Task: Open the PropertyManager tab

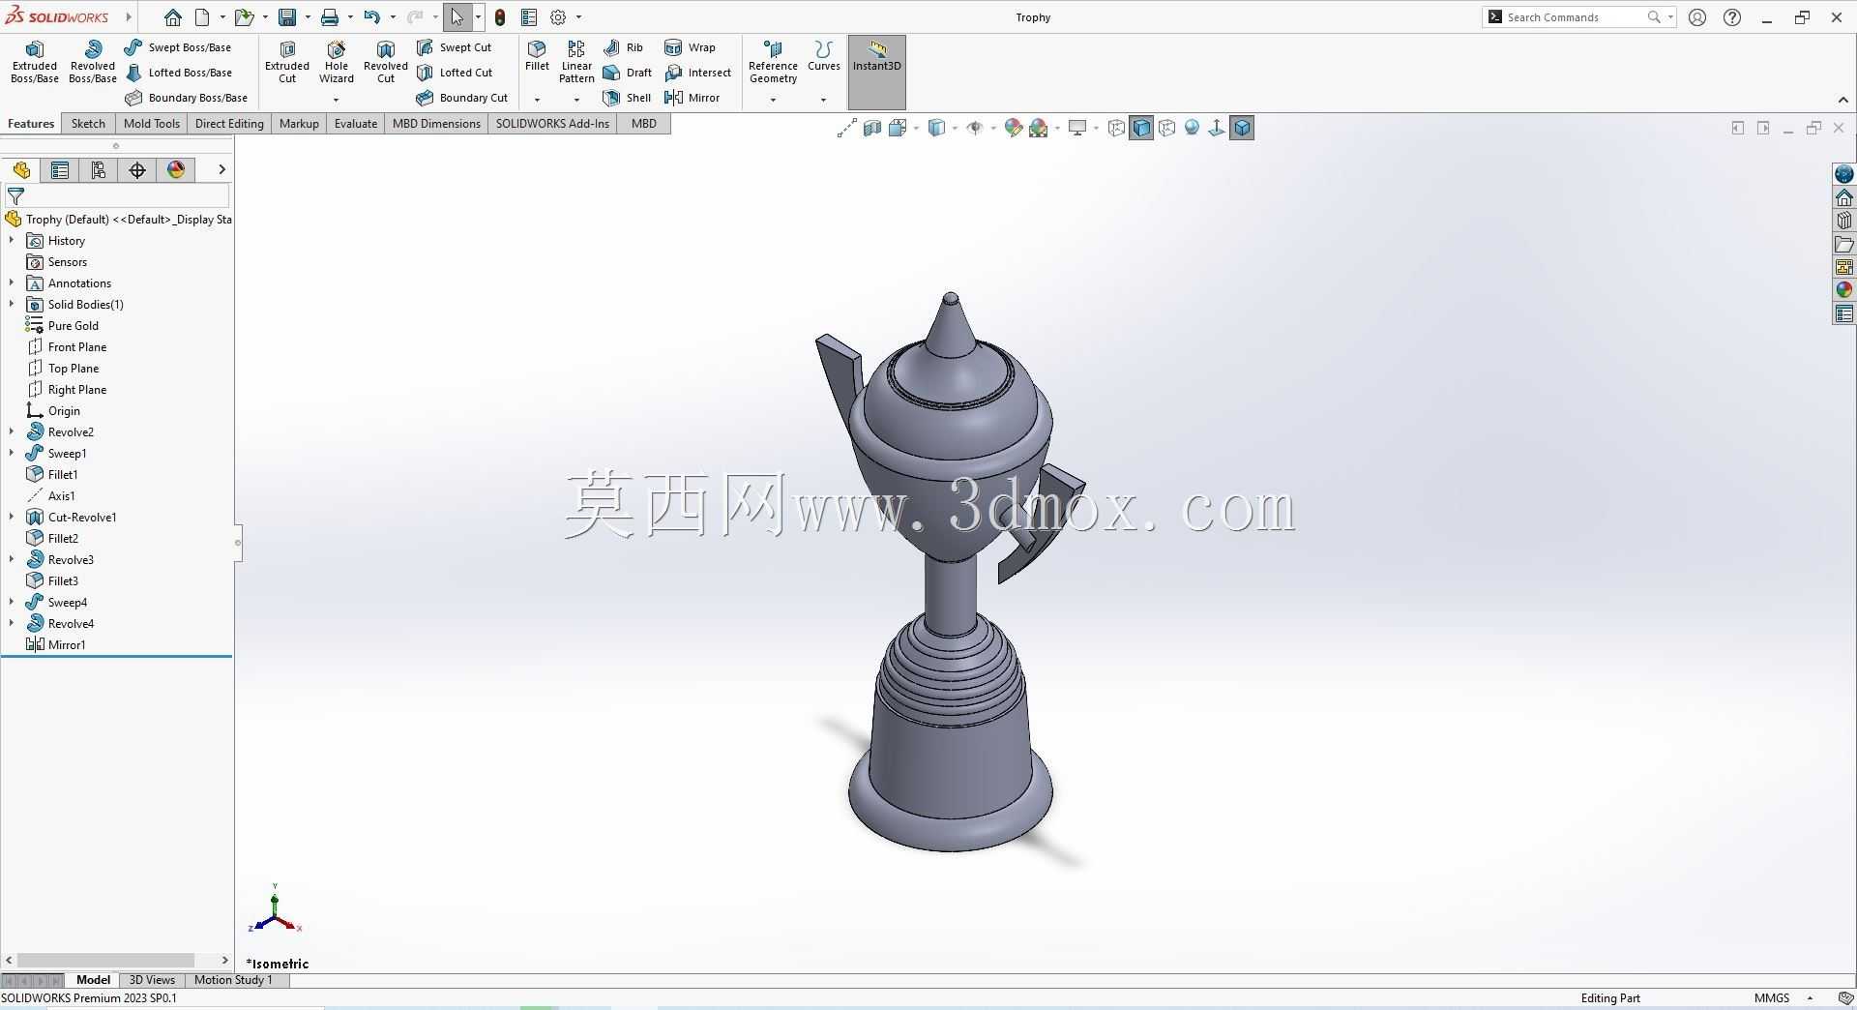Action: point(60,170)
